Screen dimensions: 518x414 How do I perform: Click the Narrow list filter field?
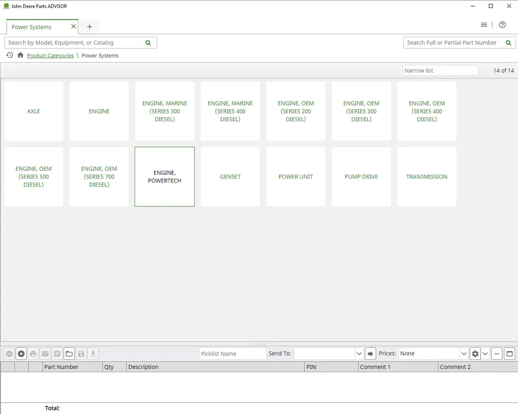point(441,71)
